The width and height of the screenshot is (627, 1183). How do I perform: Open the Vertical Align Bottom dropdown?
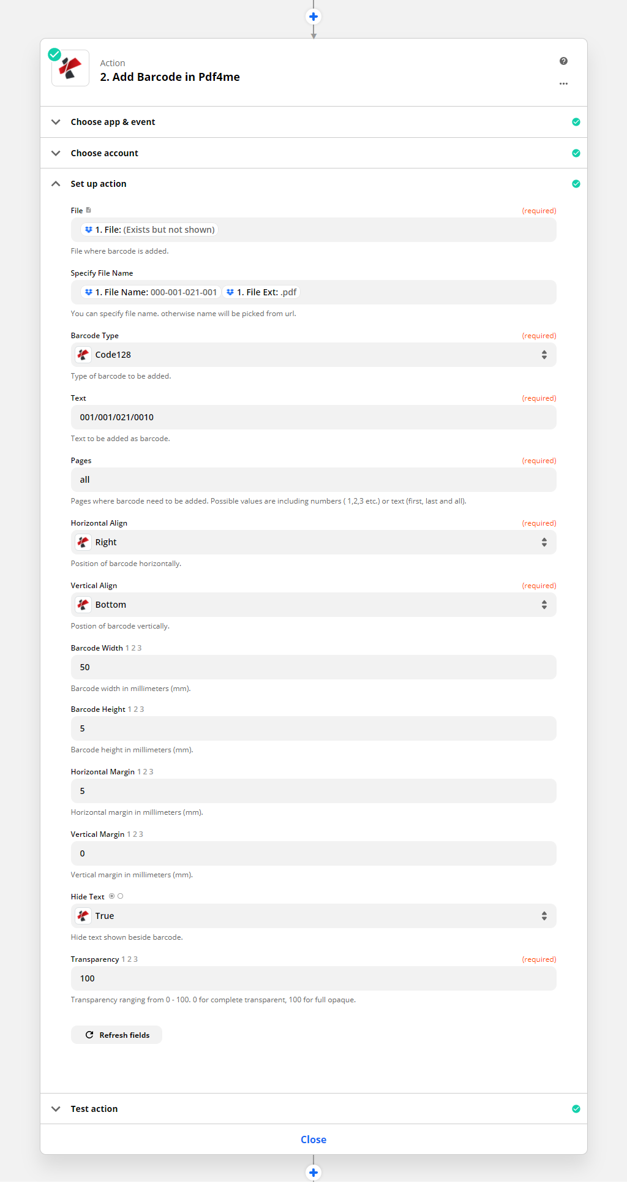click(313, 605)
